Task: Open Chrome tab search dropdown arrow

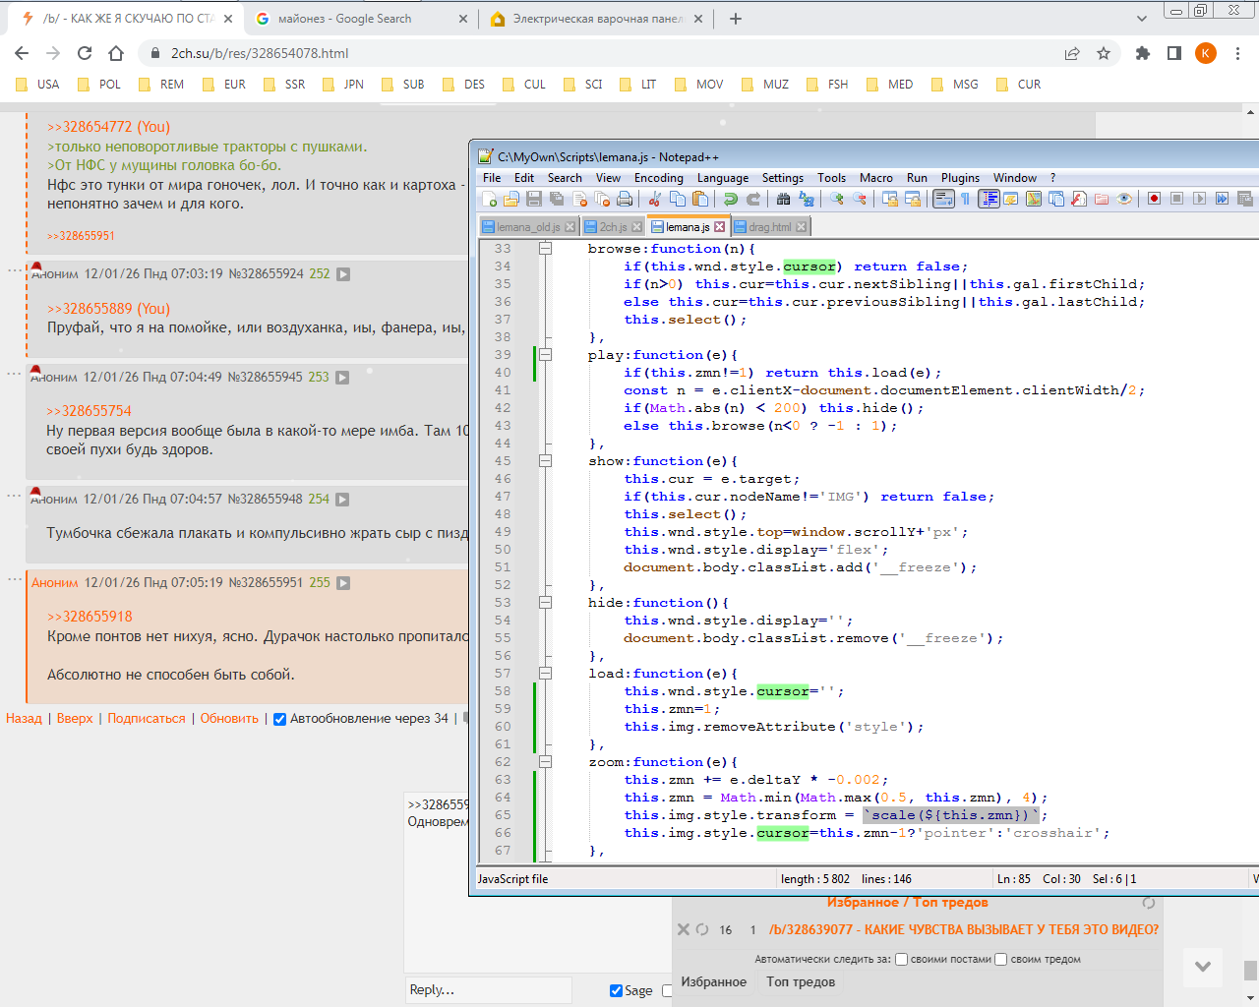Action: 1141,19
